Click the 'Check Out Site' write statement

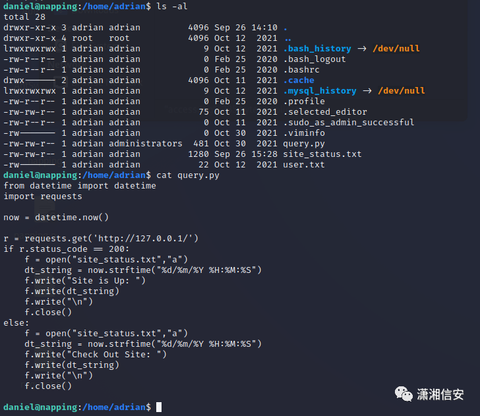click(x=96, y=355)
